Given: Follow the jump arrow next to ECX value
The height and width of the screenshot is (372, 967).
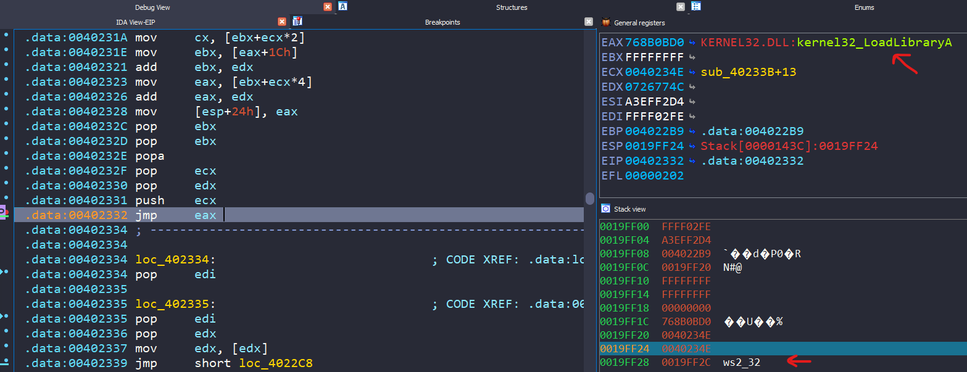Looking at the screenshot, I should (692, 72).
